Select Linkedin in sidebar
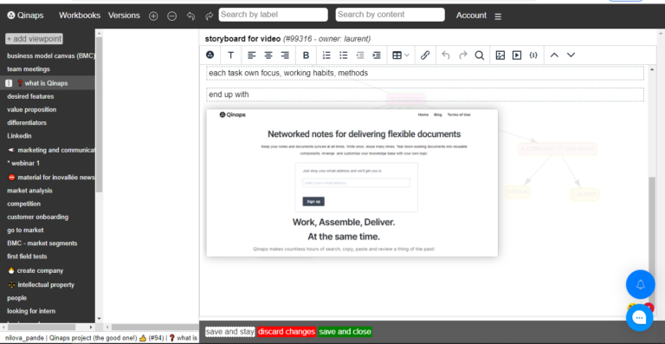This screenshot has width=665, height=344. tap(19, 136)
